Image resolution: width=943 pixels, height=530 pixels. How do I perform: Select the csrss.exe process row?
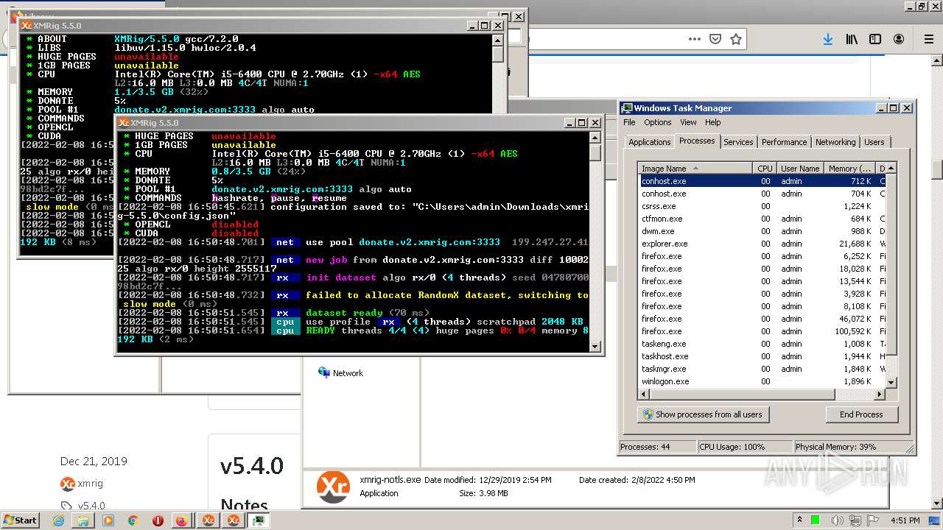(x=761, y=206)
